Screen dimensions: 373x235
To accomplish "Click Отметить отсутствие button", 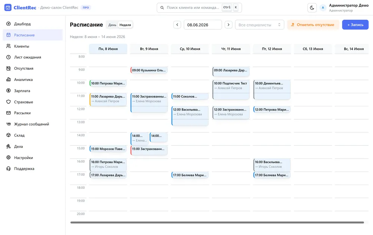I will [x=313, y=25].
